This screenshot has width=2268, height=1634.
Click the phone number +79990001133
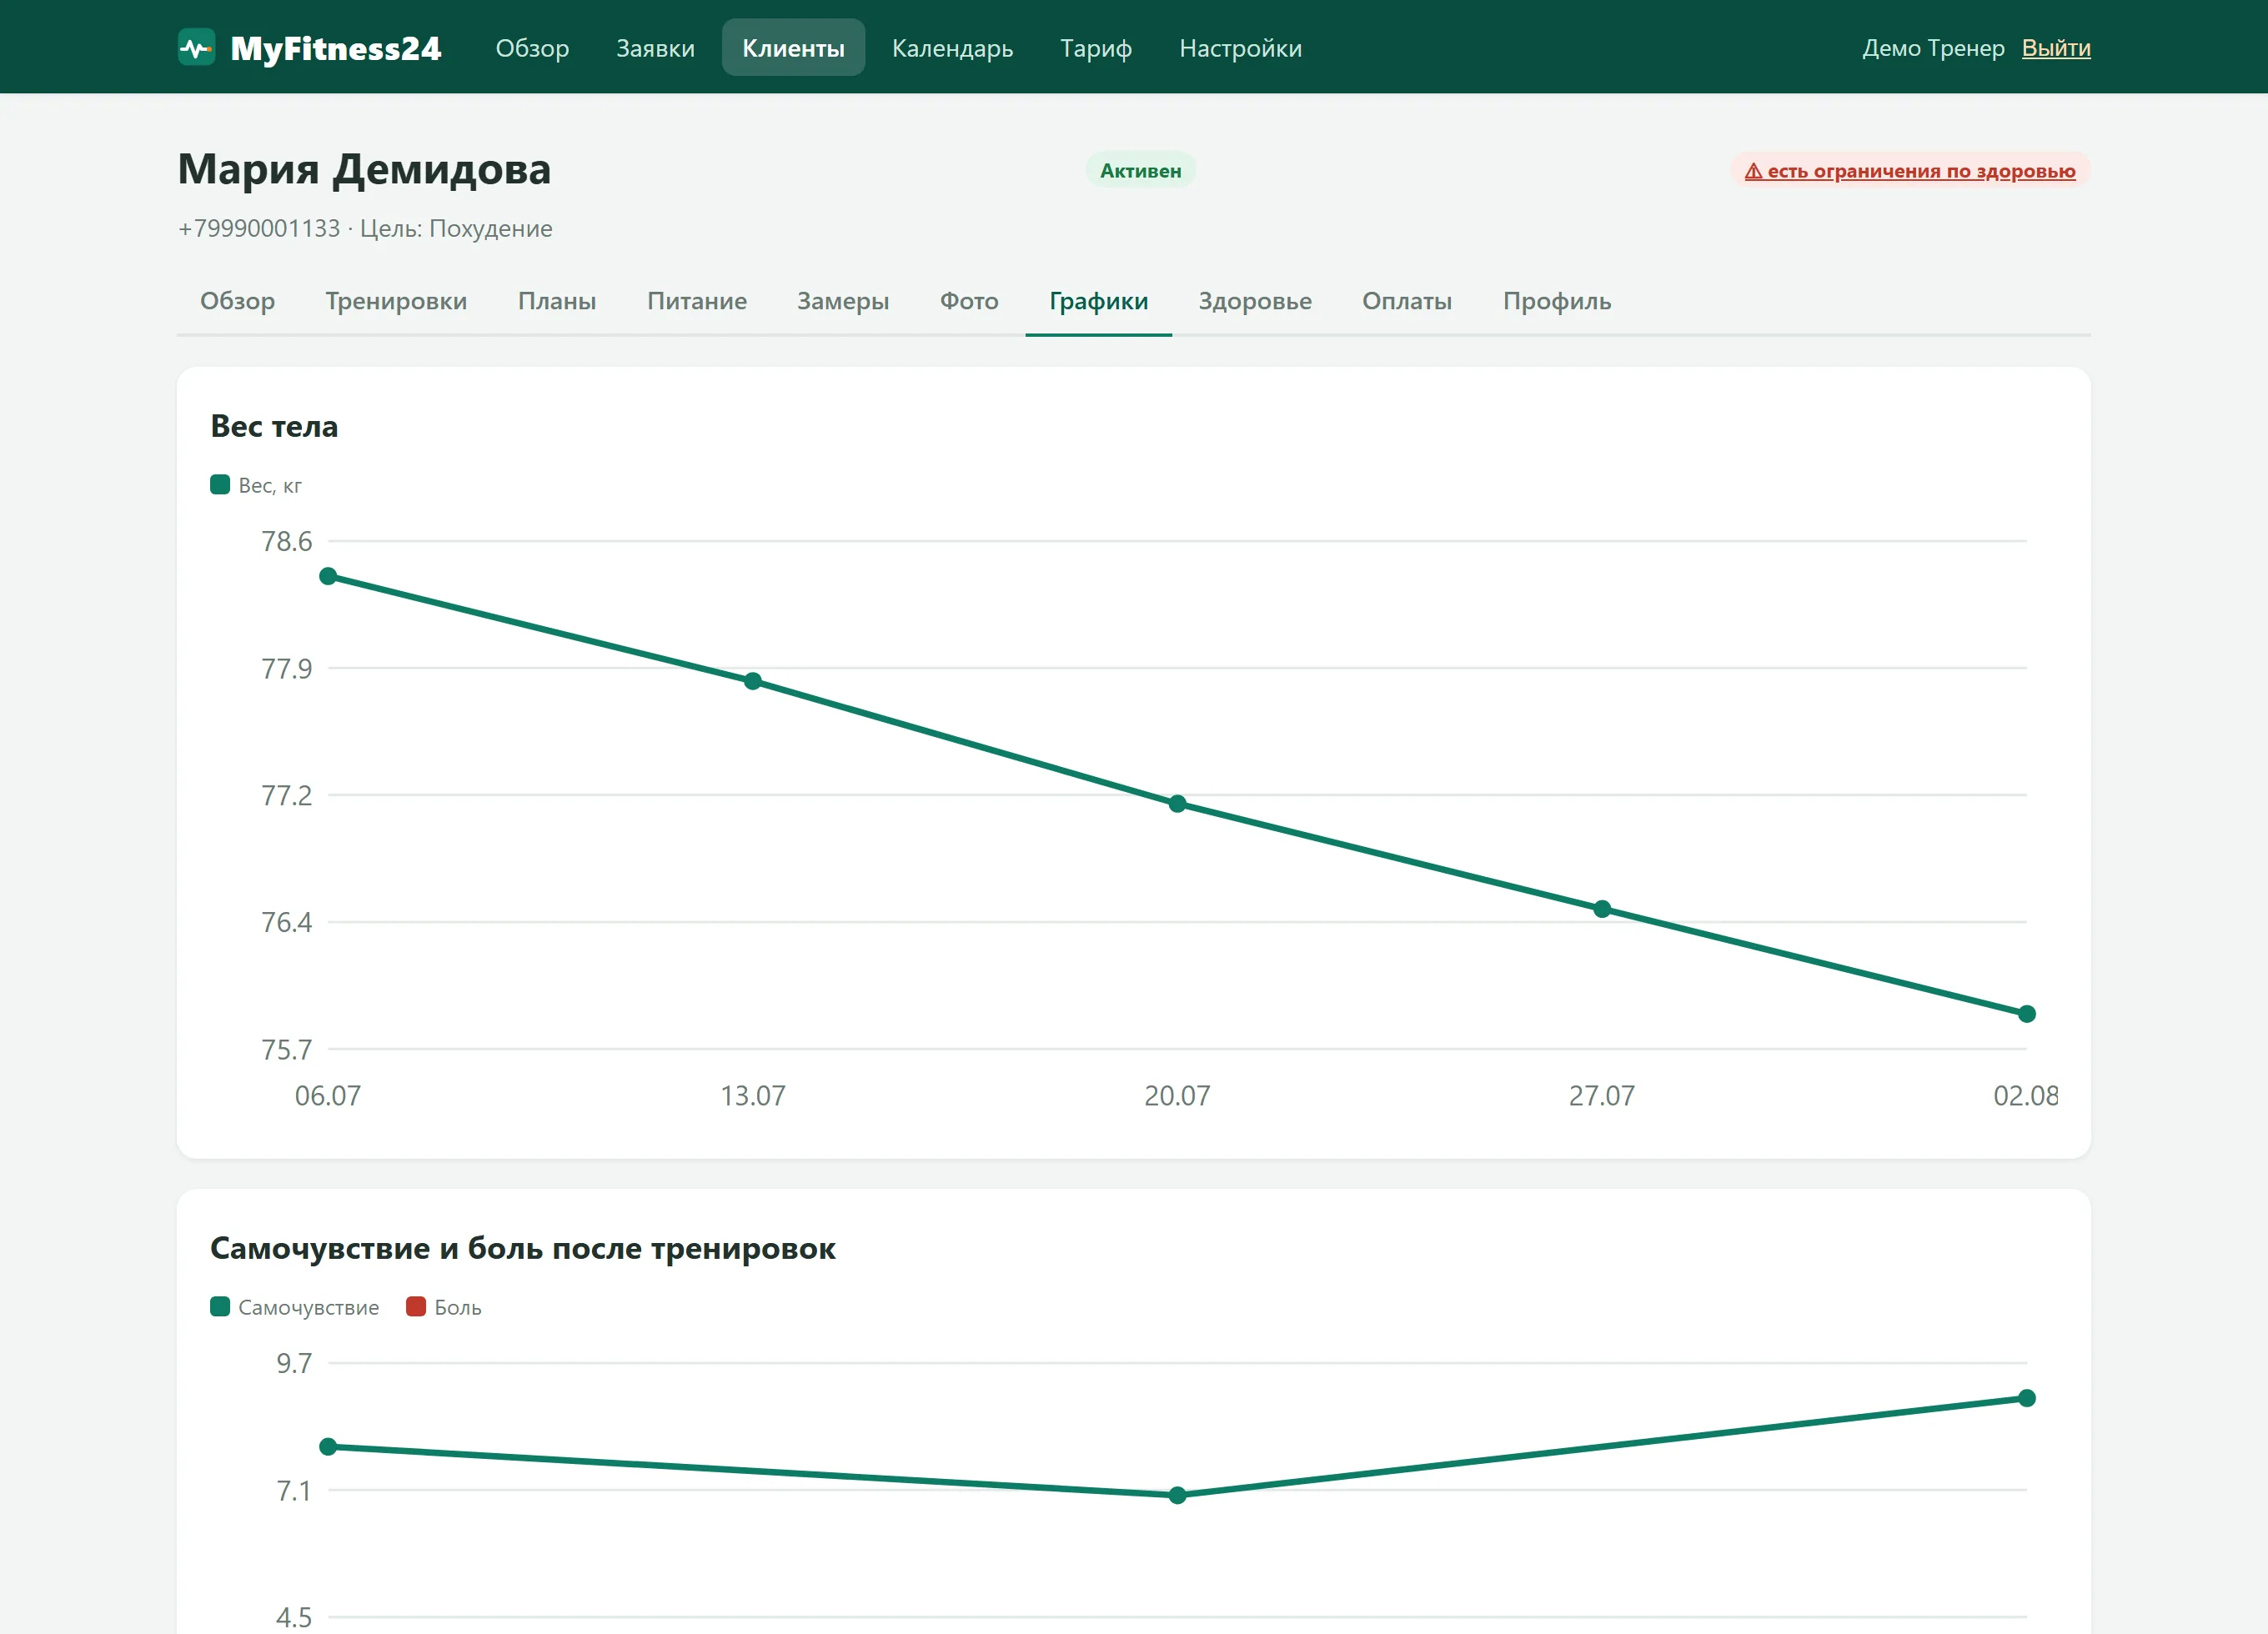point(259,229)
